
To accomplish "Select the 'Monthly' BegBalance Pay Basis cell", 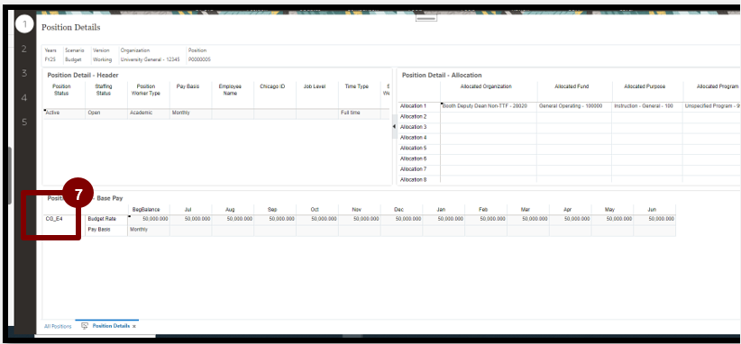I will point(149,230).
